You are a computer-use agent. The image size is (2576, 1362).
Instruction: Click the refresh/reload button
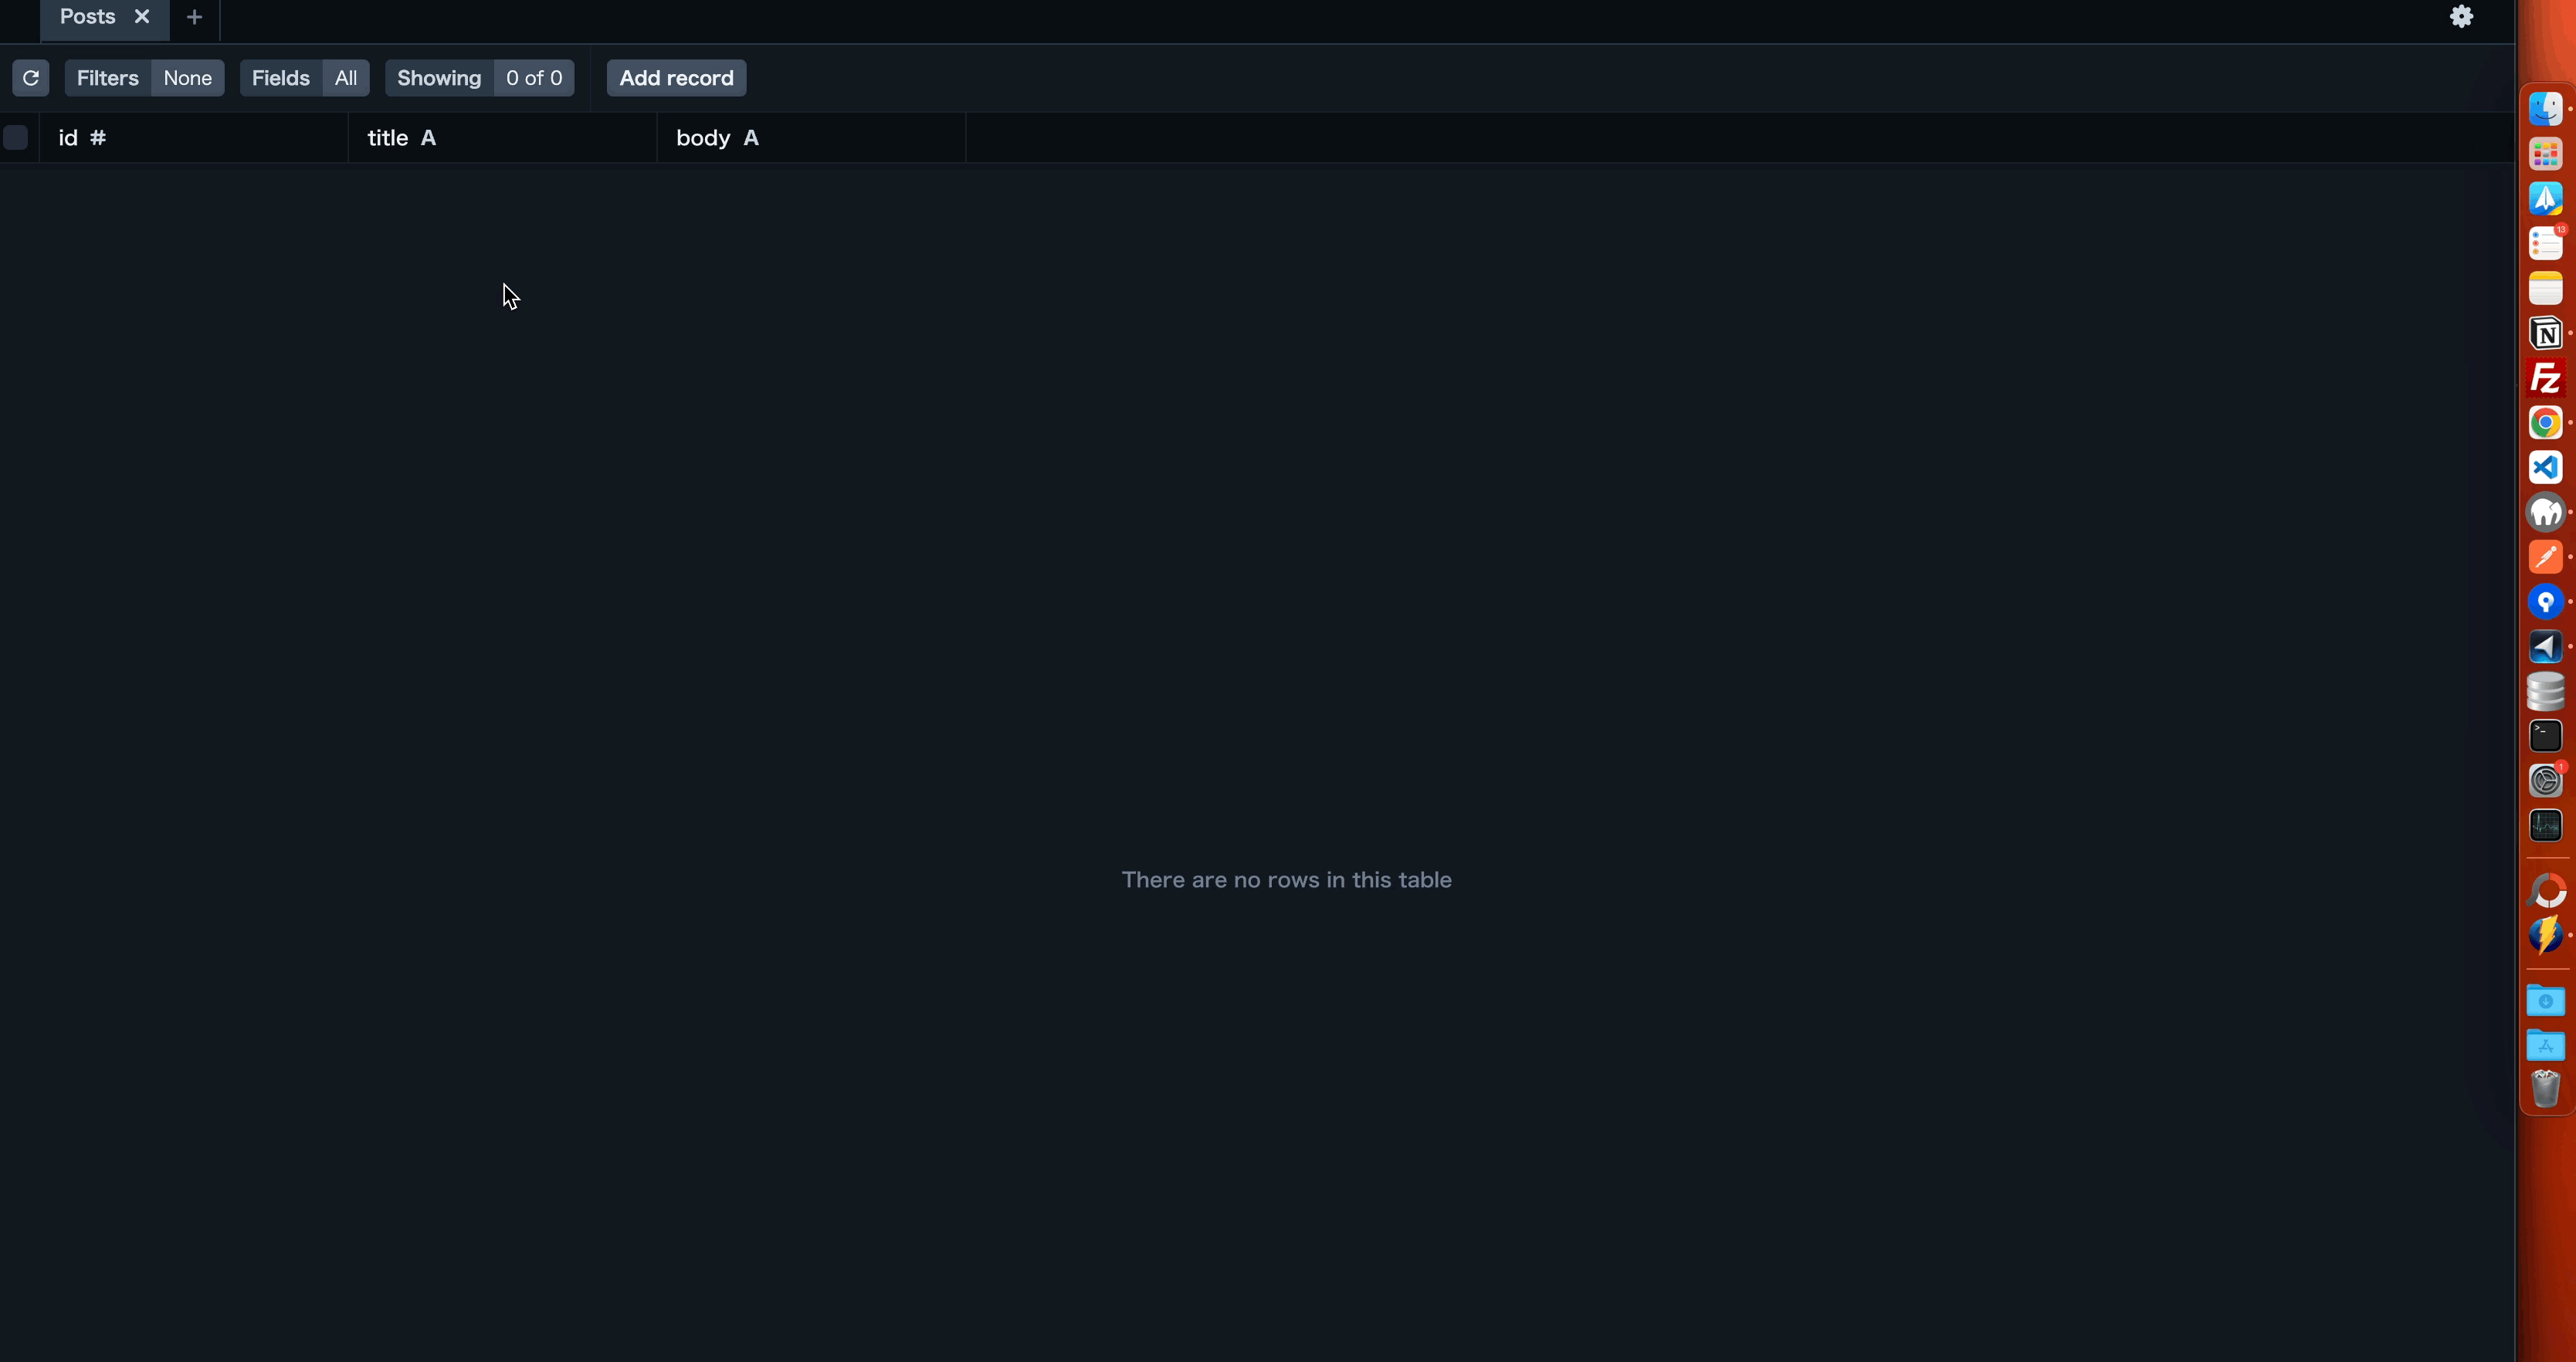pyautogui.click(x=29, y=76)
